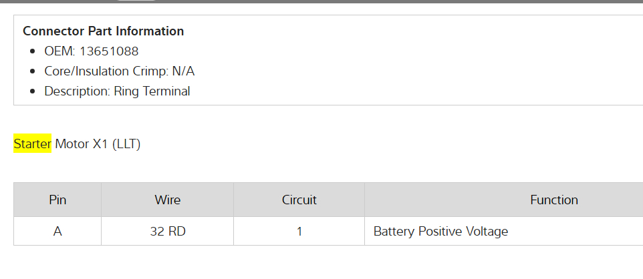Select the 'Circuit' column header
Screen dimensions: 643x279
299,200
